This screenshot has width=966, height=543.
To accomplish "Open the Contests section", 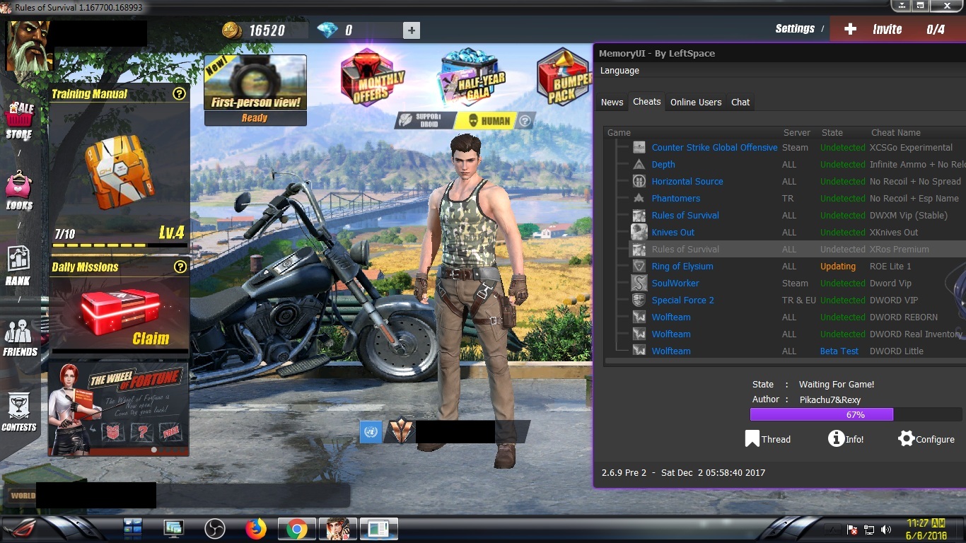I will pos(19,412).
